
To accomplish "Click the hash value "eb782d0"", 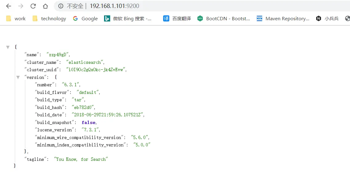I will (83, 107).
